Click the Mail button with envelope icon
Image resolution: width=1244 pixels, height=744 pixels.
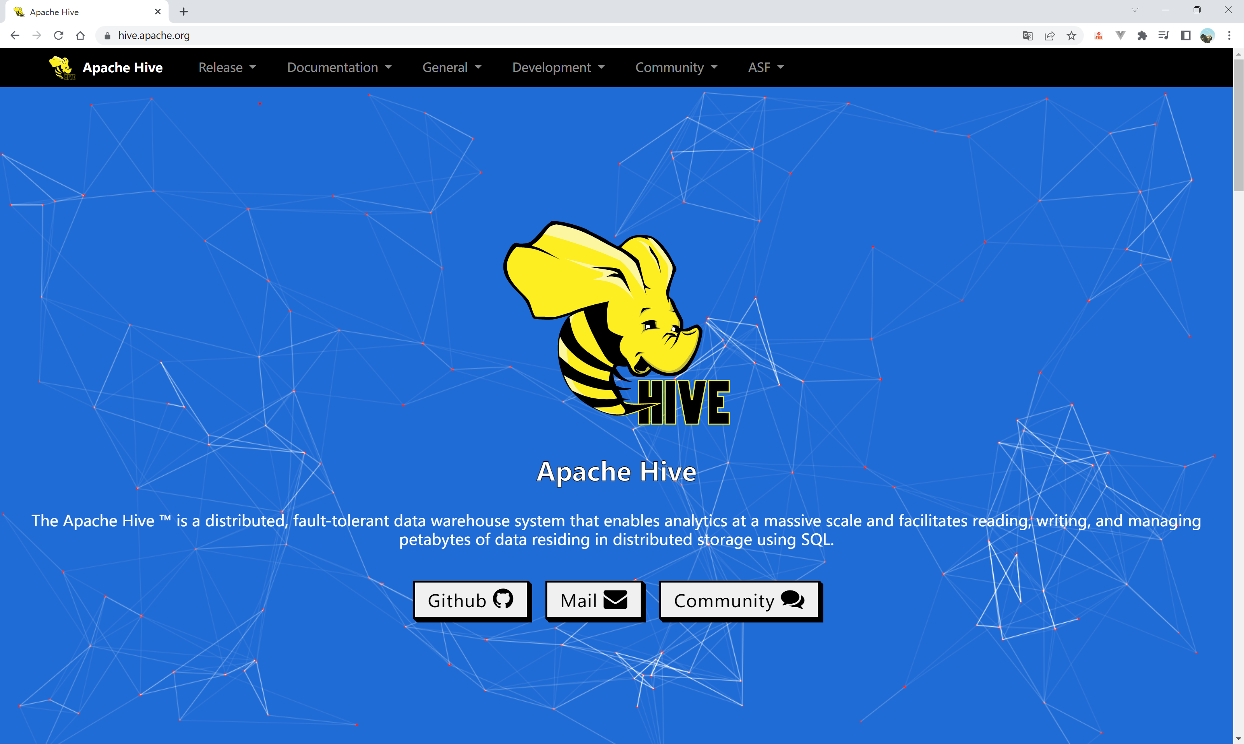coord(594,600)
